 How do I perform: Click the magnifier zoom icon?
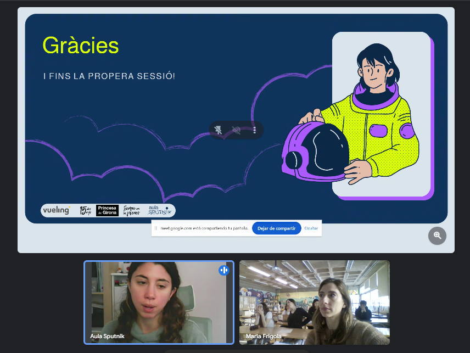coord(437,236)
